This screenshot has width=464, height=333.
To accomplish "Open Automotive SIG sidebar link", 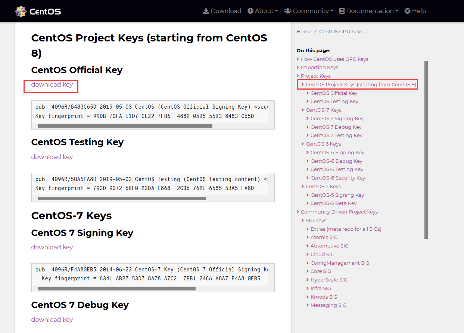I will point(329,246).
